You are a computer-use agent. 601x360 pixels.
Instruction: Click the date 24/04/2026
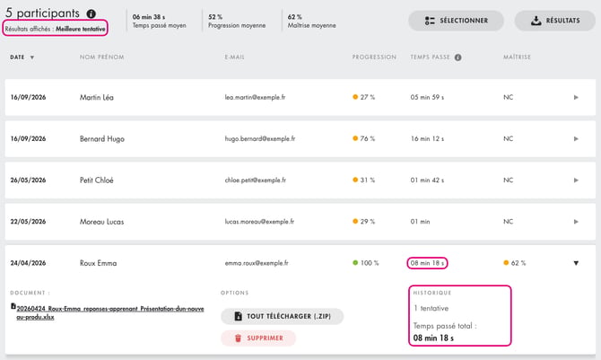[x=28, y=263]
